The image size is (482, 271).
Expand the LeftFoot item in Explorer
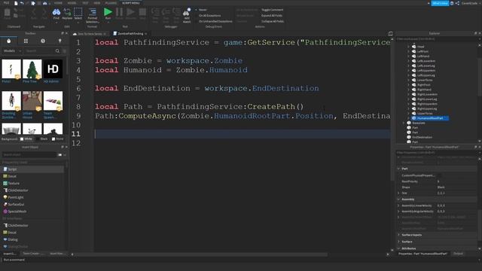408,51
